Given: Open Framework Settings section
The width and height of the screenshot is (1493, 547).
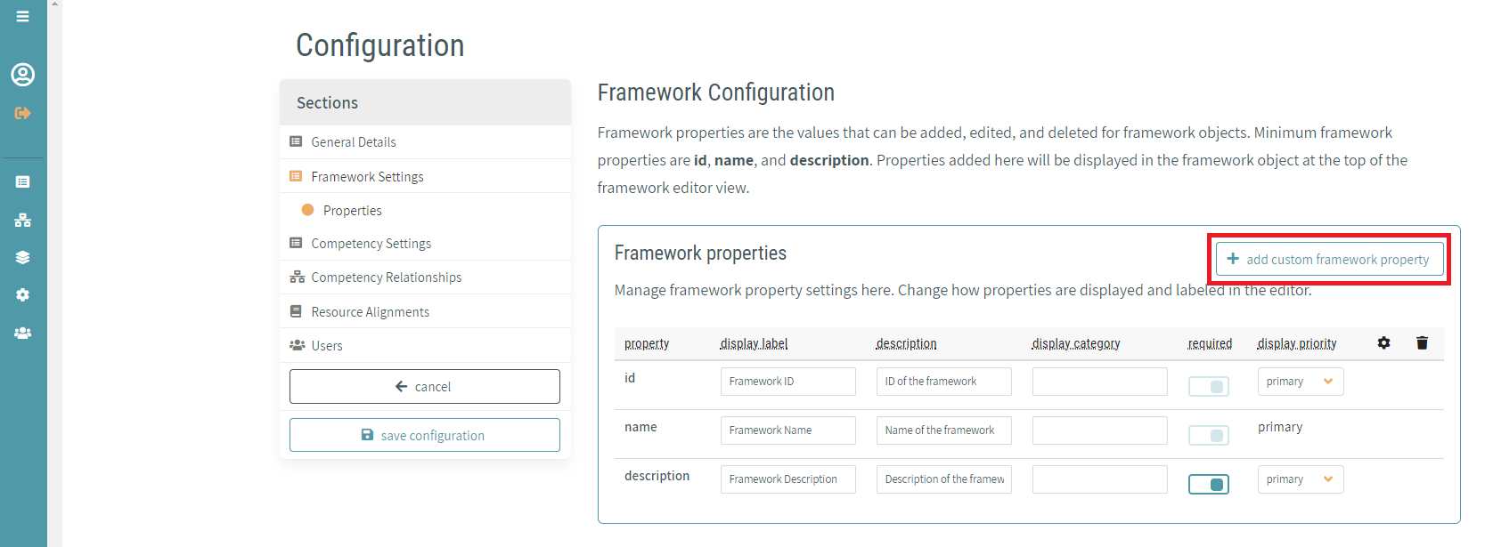Looking at the screenshot, I should click(425, 176).
